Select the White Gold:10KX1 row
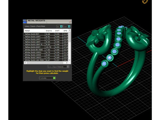Image resolution: width=160 pixels, height=120 pixels. pos(46,52)
